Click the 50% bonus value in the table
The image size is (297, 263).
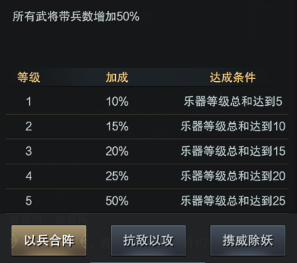click(x=117, y=201)
